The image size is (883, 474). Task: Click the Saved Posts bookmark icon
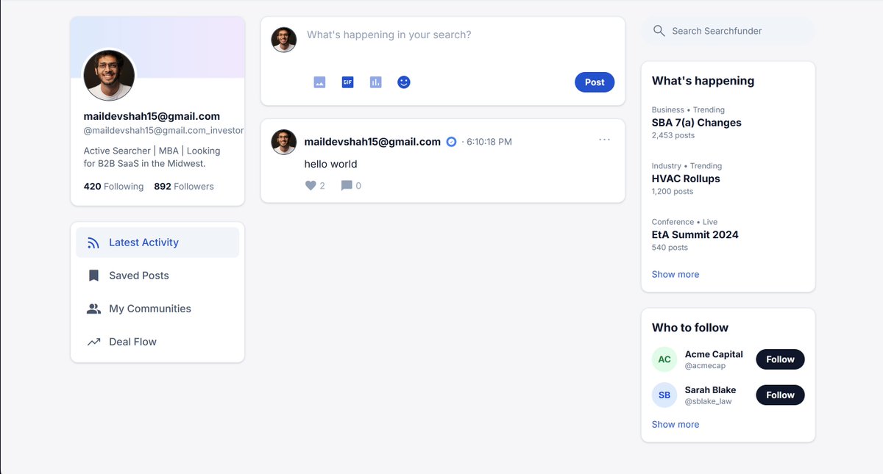(93, 276)
